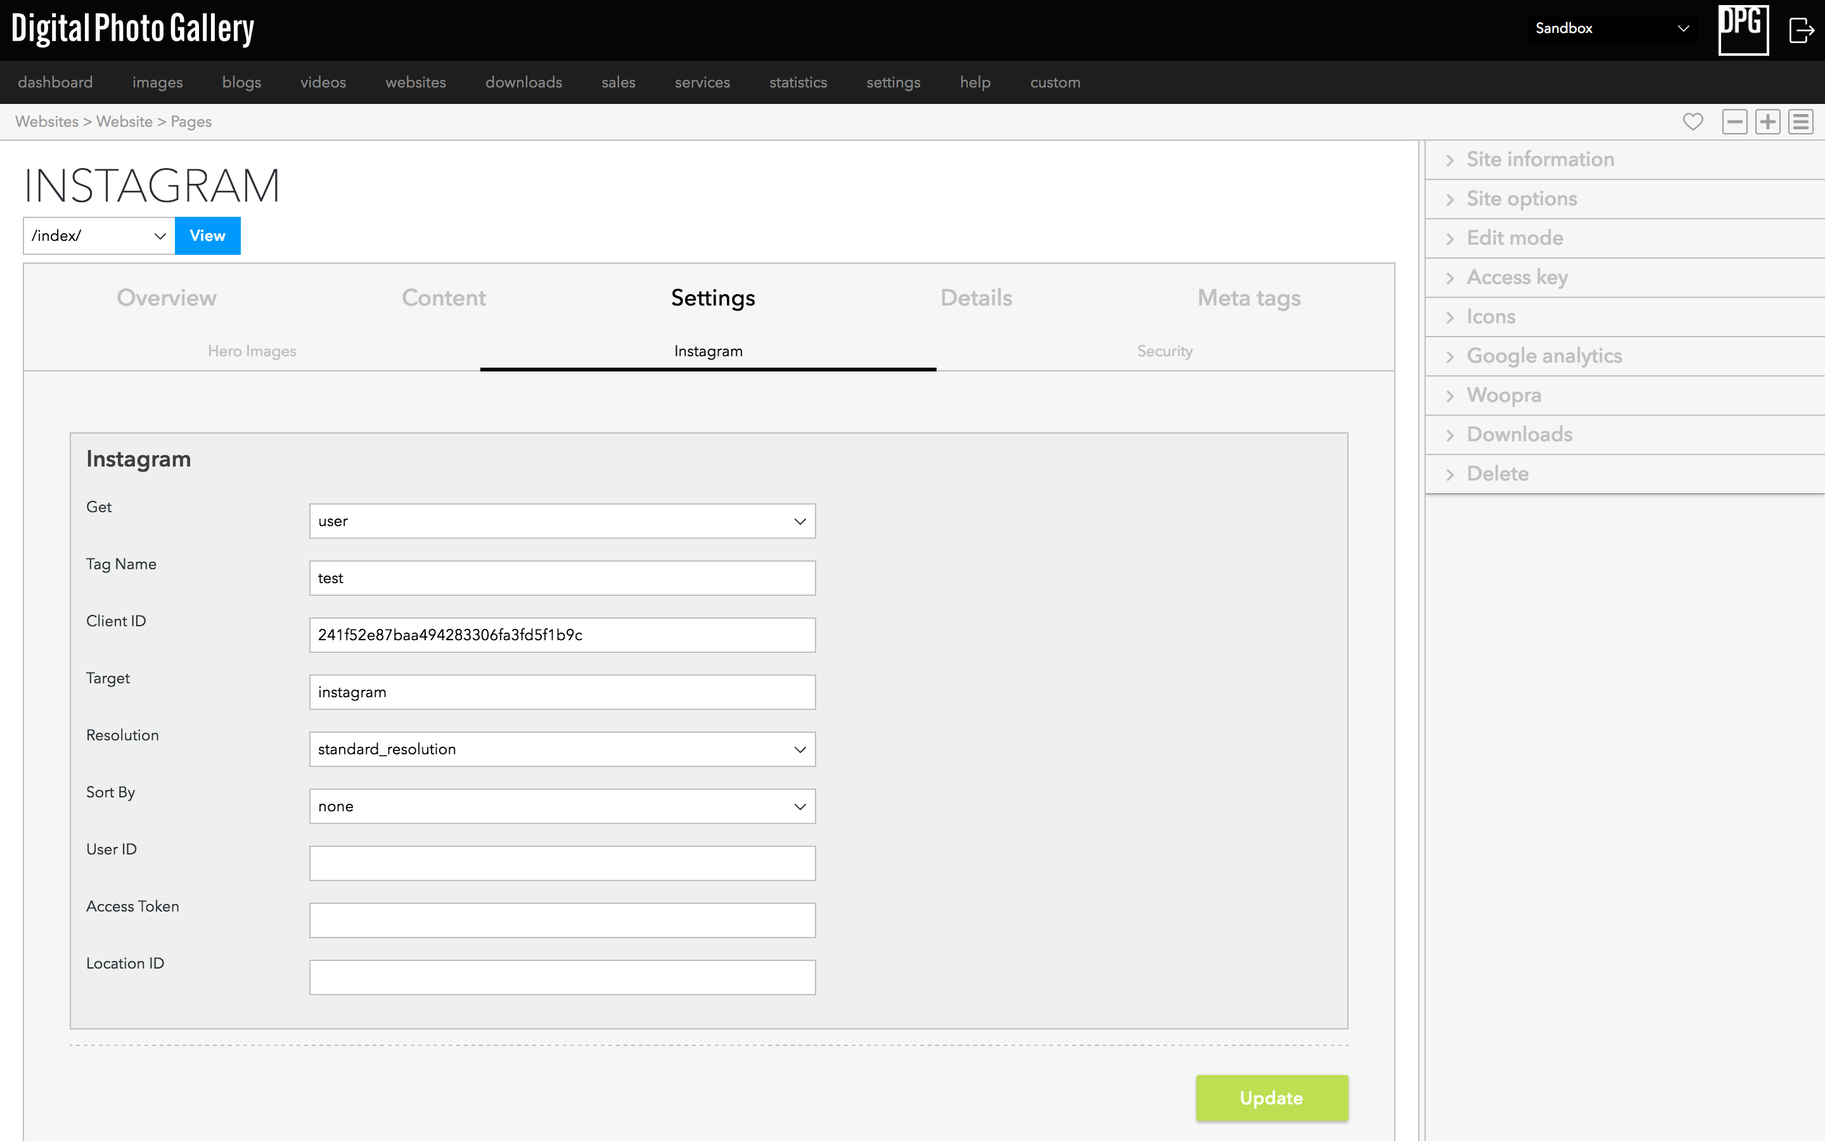The width and height of the screenshot is (1825, 1141).
Task: Open the custom menu
Action: 1055,82
